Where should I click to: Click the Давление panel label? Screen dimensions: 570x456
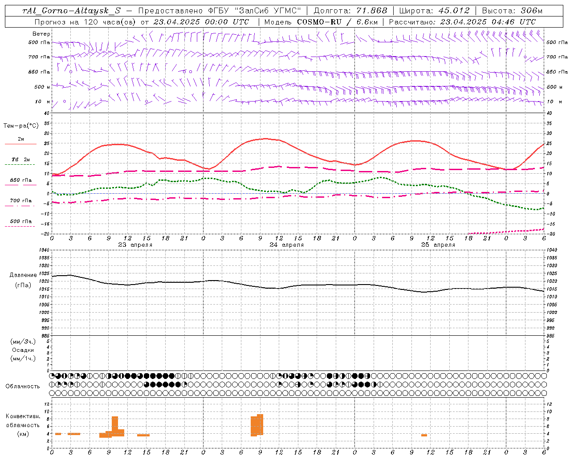23,275
